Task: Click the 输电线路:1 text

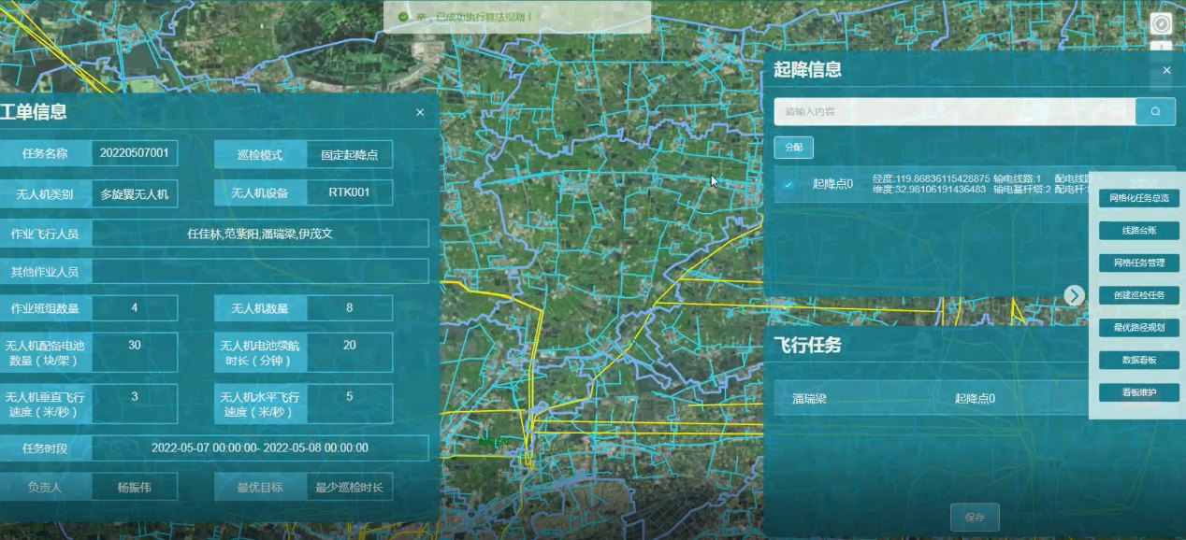Action: pyautogui.click(x=1018, y=178)
